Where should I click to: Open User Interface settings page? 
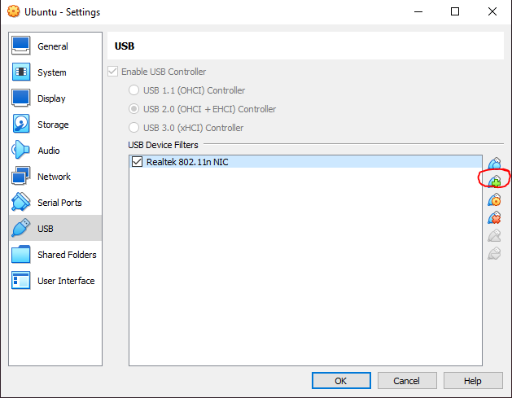pyautogui.click(x=55, y=281)
